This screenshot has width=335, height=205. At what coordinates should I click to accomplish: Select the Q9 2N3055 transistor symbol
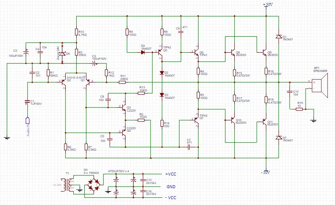pyautogui.click(x=264, y=52)
